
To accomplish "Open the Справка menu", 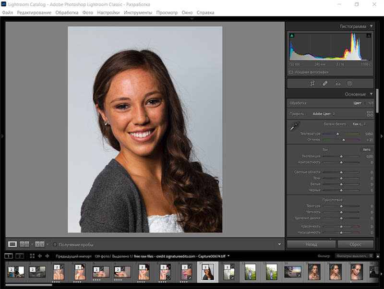I will [205, 12].
